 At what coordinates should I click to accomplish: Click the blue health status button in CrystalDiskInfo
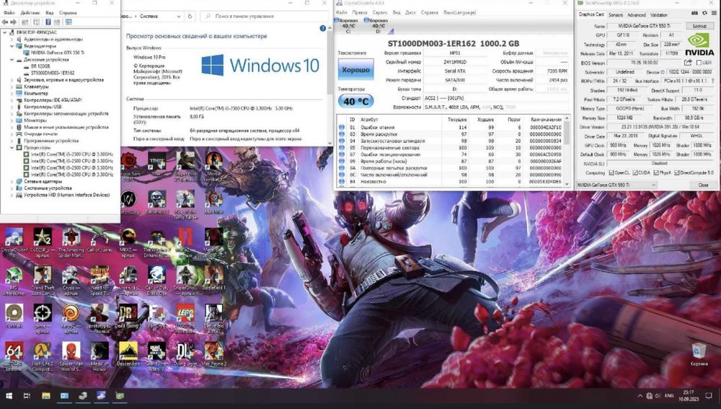355,70
